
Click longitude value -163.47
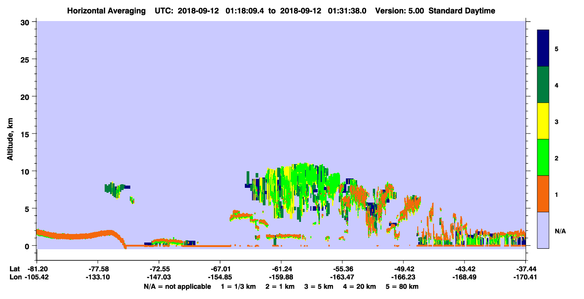tap(342, 277)
